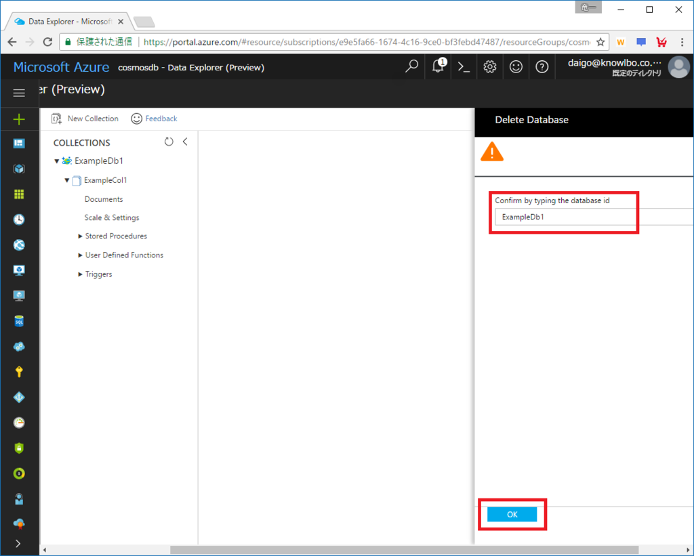Click the browser address bar URL
This screenshot has height=556, width=694.
(x=367, y=42)
